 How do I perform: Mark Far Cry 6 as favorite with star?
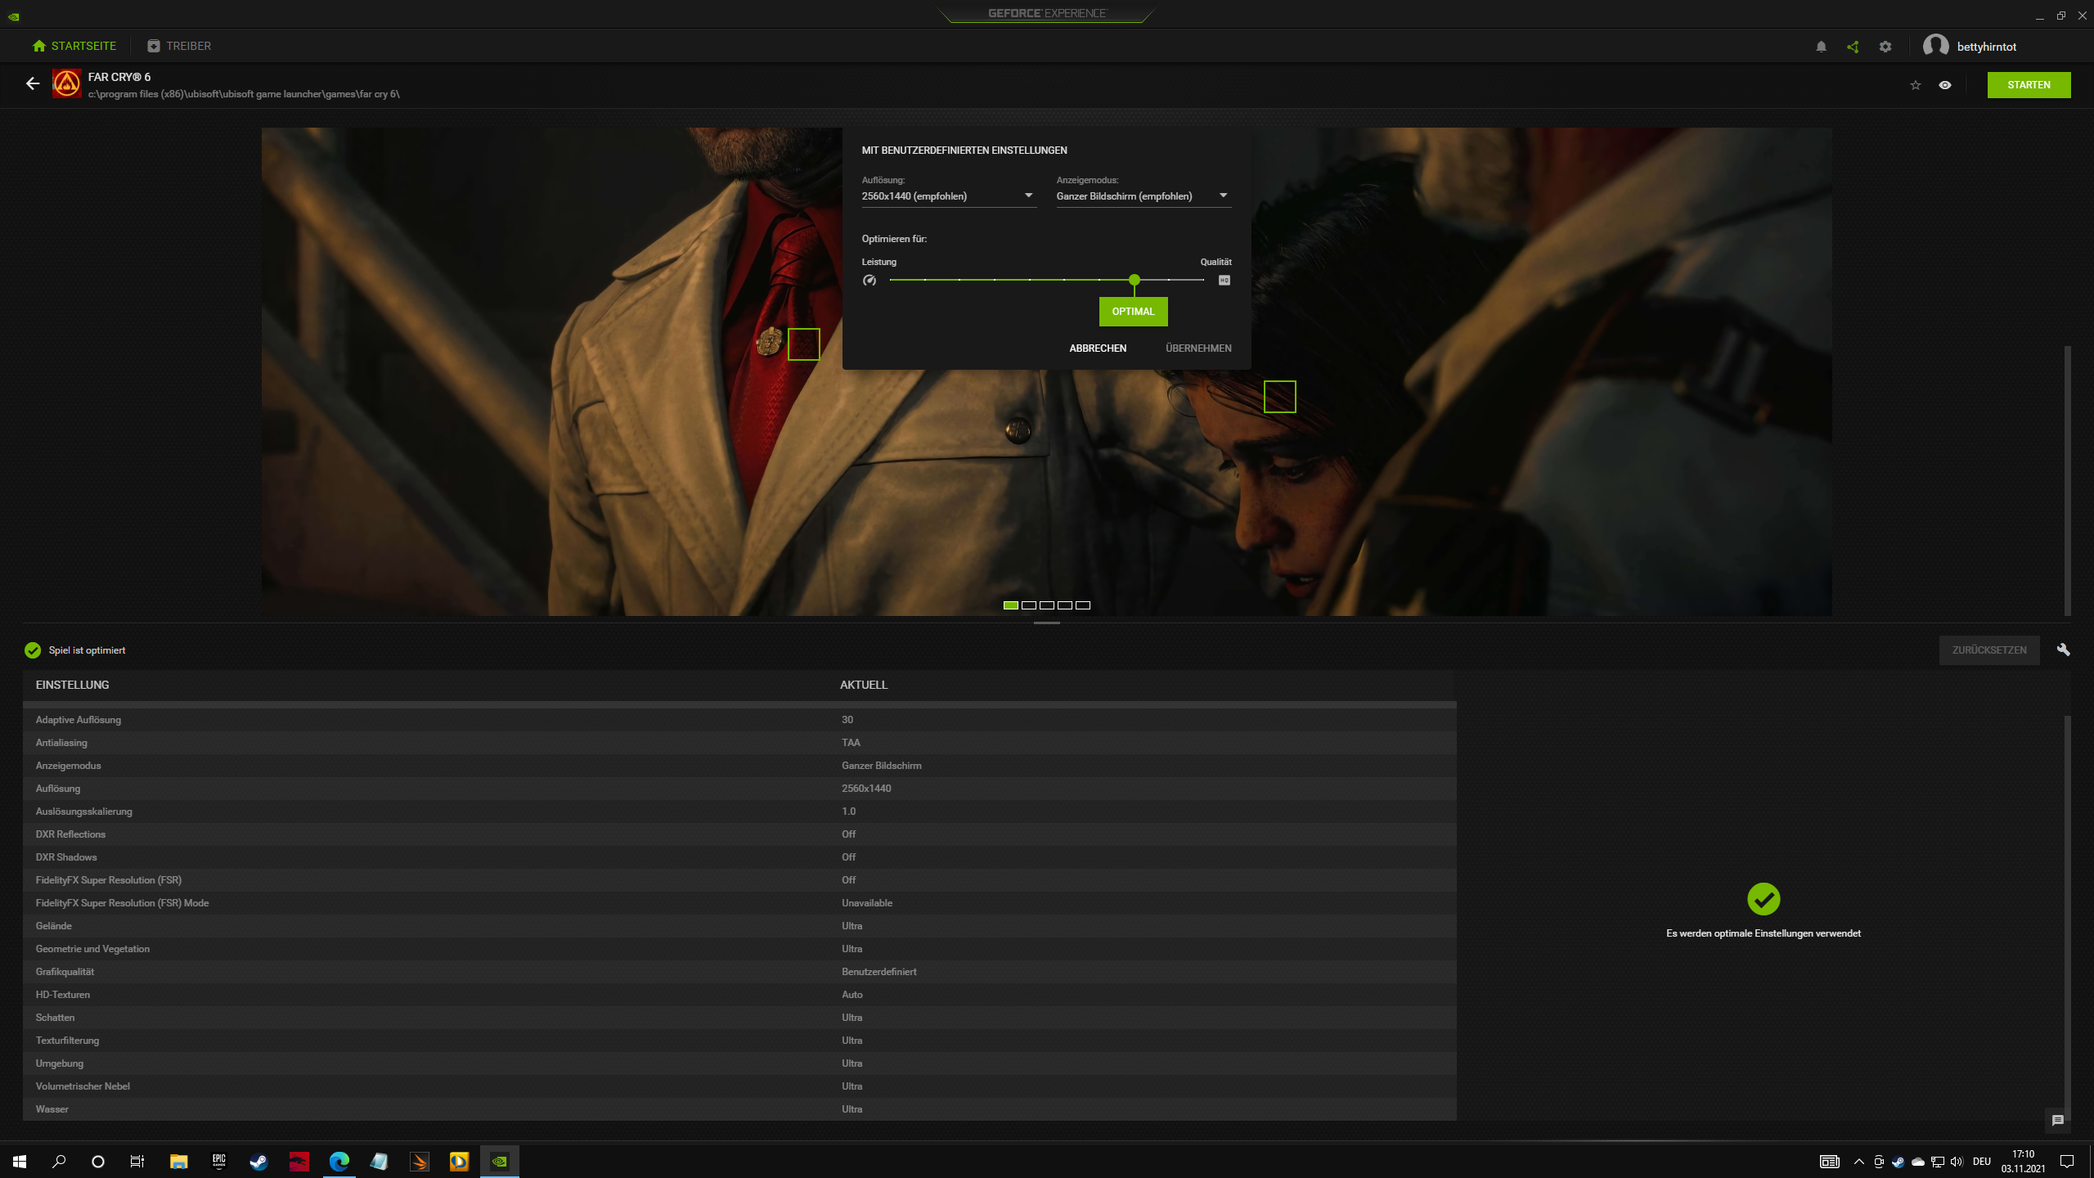coord(1915,85)
